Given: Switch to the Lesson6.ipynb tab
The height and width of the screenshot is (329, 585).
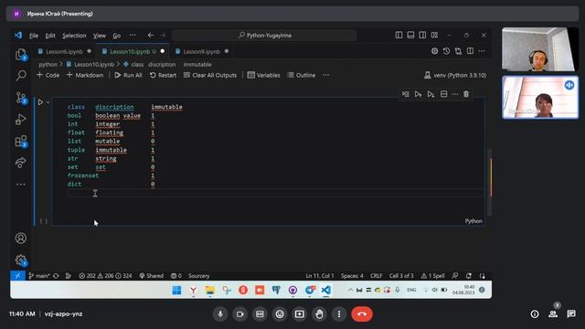Looking at the screenshot, I should coord(64,51).
